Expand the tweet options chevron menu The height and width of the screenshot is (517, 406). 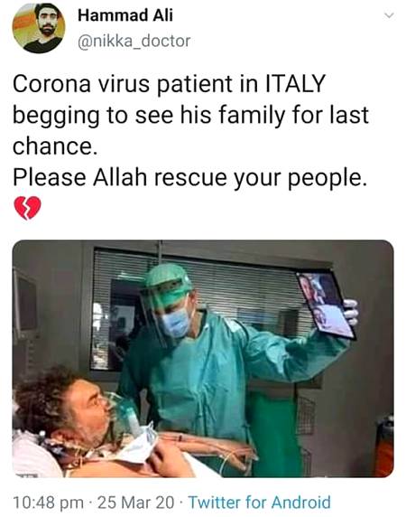389,15
